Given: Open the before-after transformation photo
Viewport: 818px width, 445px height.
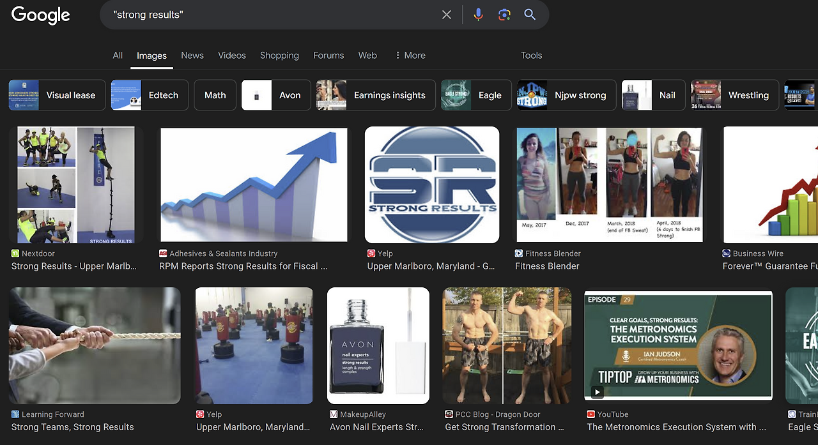Looking at the screenshot, I should [x=507, y=345].
